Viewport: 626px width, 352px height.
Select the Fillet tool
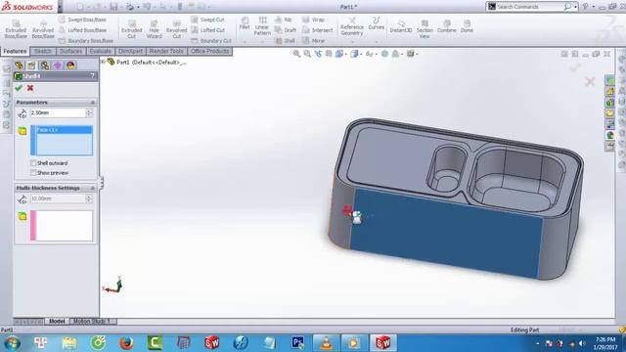coord(245,23)
